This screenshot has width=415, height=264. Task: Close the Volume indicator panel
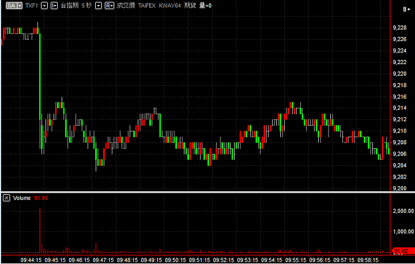click(x=6, y=198)
